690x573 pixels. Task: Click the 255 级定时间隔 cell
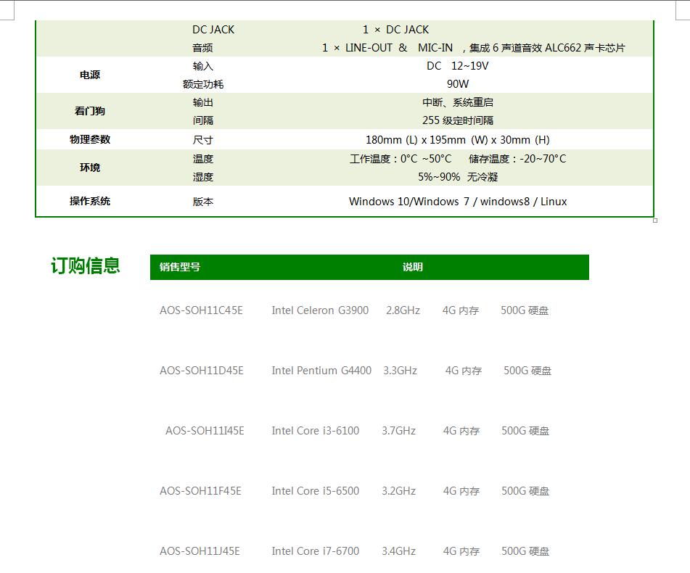coord(457,120)
